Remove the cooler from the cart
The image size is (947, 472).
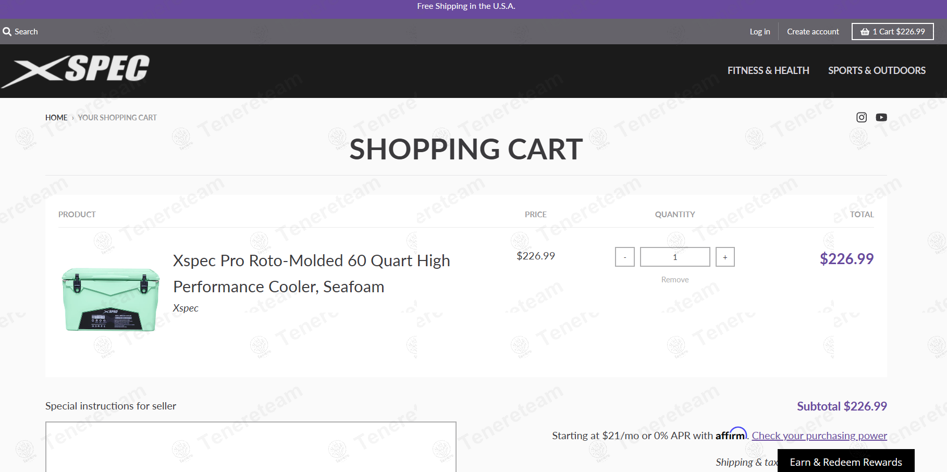(675, 280)
